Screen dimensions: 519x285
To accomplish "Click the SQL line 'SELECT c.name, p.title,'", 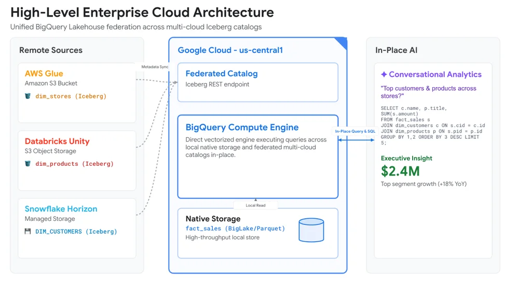I will pos(414,108).
